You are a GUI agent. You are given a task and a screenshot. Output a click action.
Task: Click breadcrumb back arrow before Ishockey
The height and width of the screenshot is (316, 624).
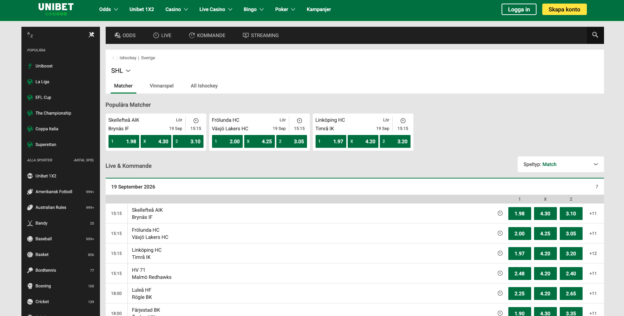pos(113,58)
